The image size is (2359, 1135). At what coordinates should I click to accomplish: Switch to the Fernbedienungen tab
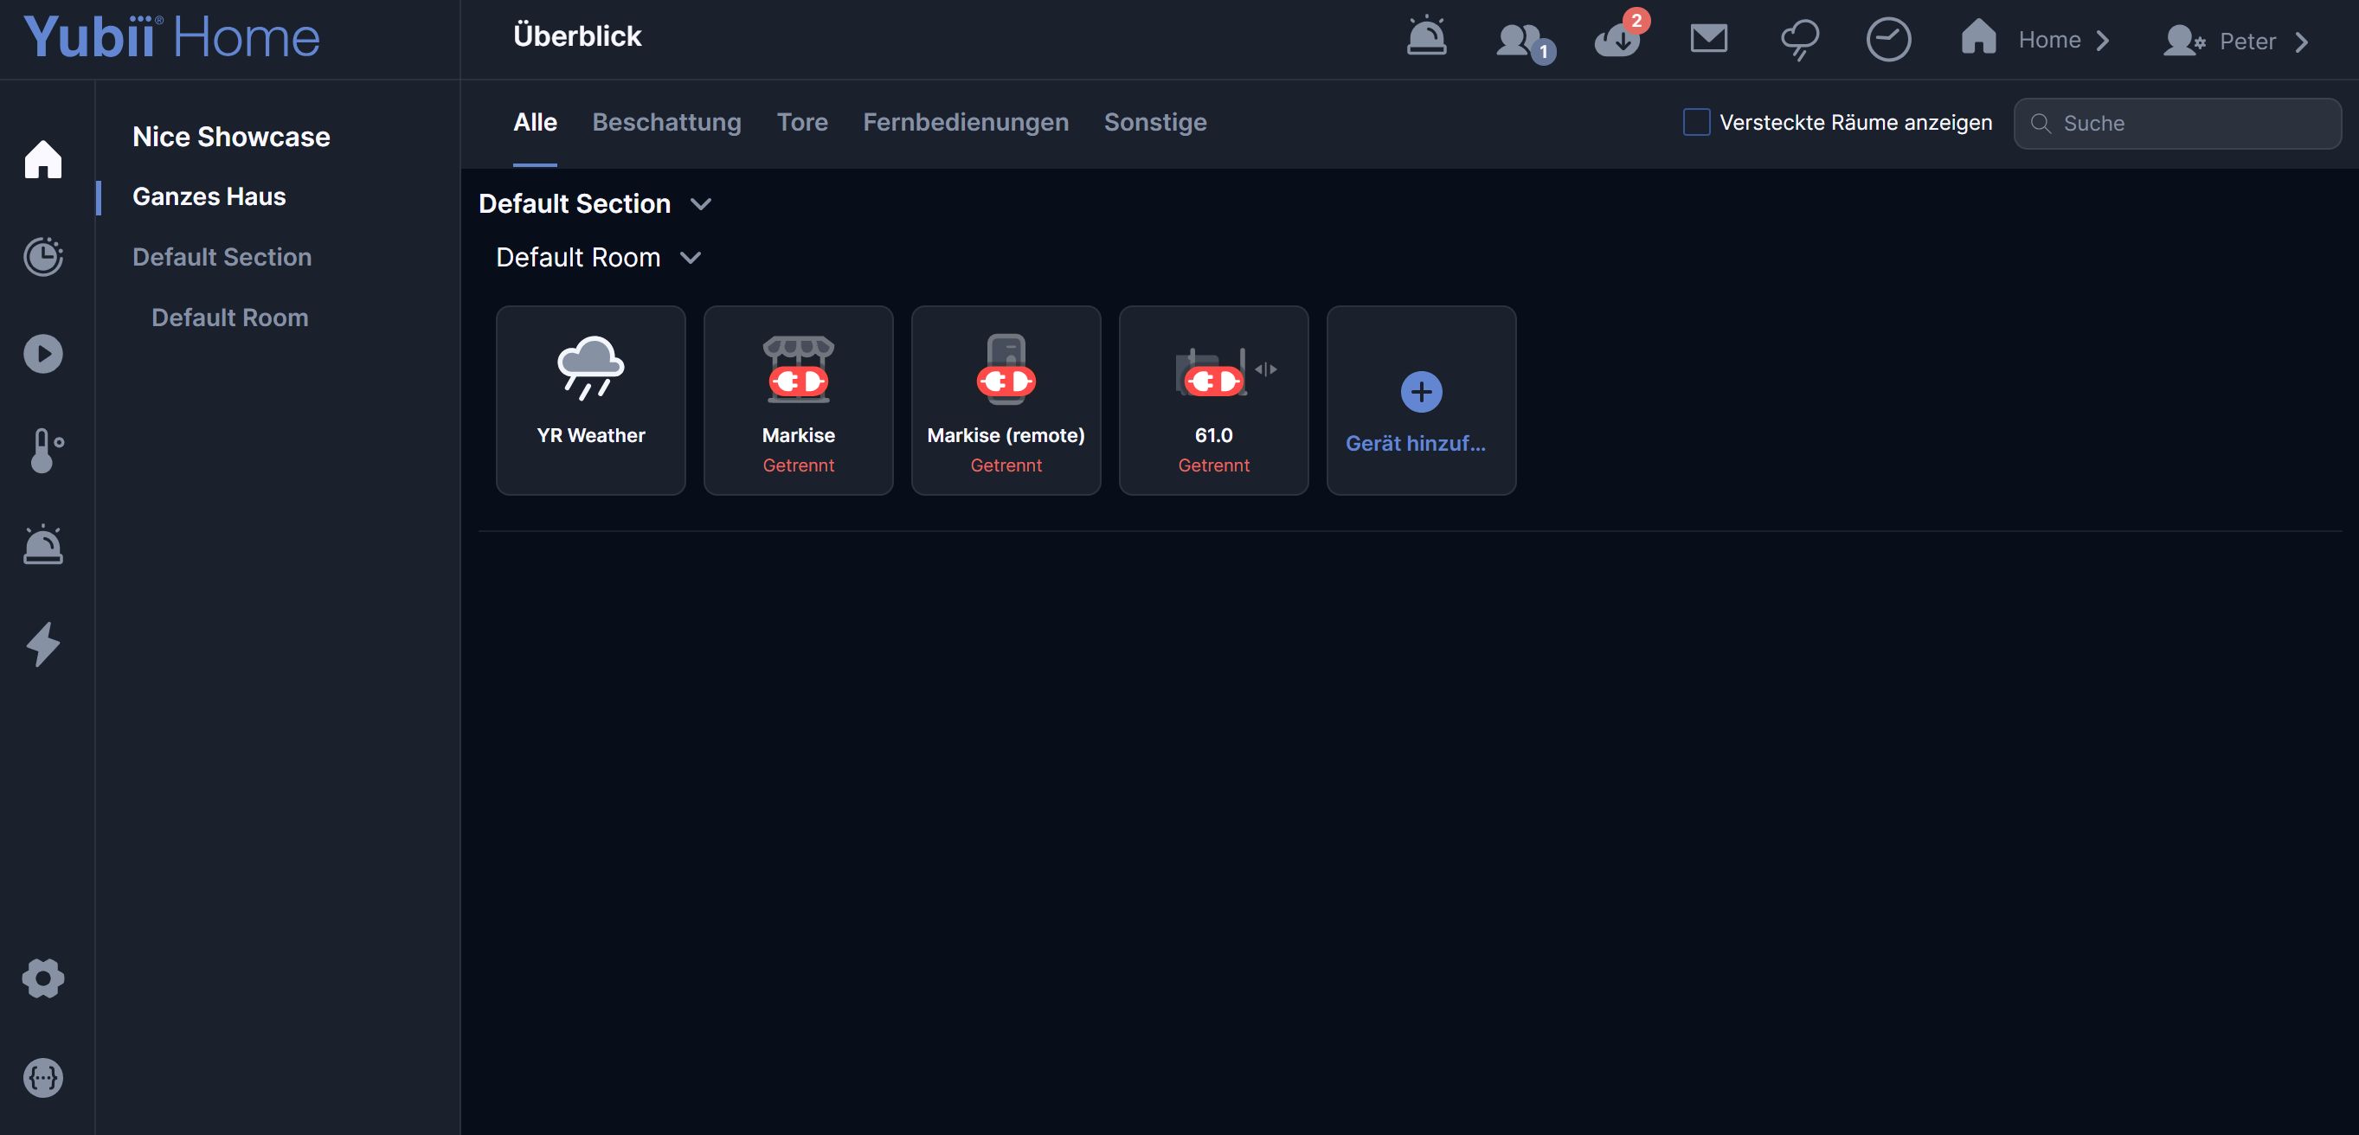965,122
